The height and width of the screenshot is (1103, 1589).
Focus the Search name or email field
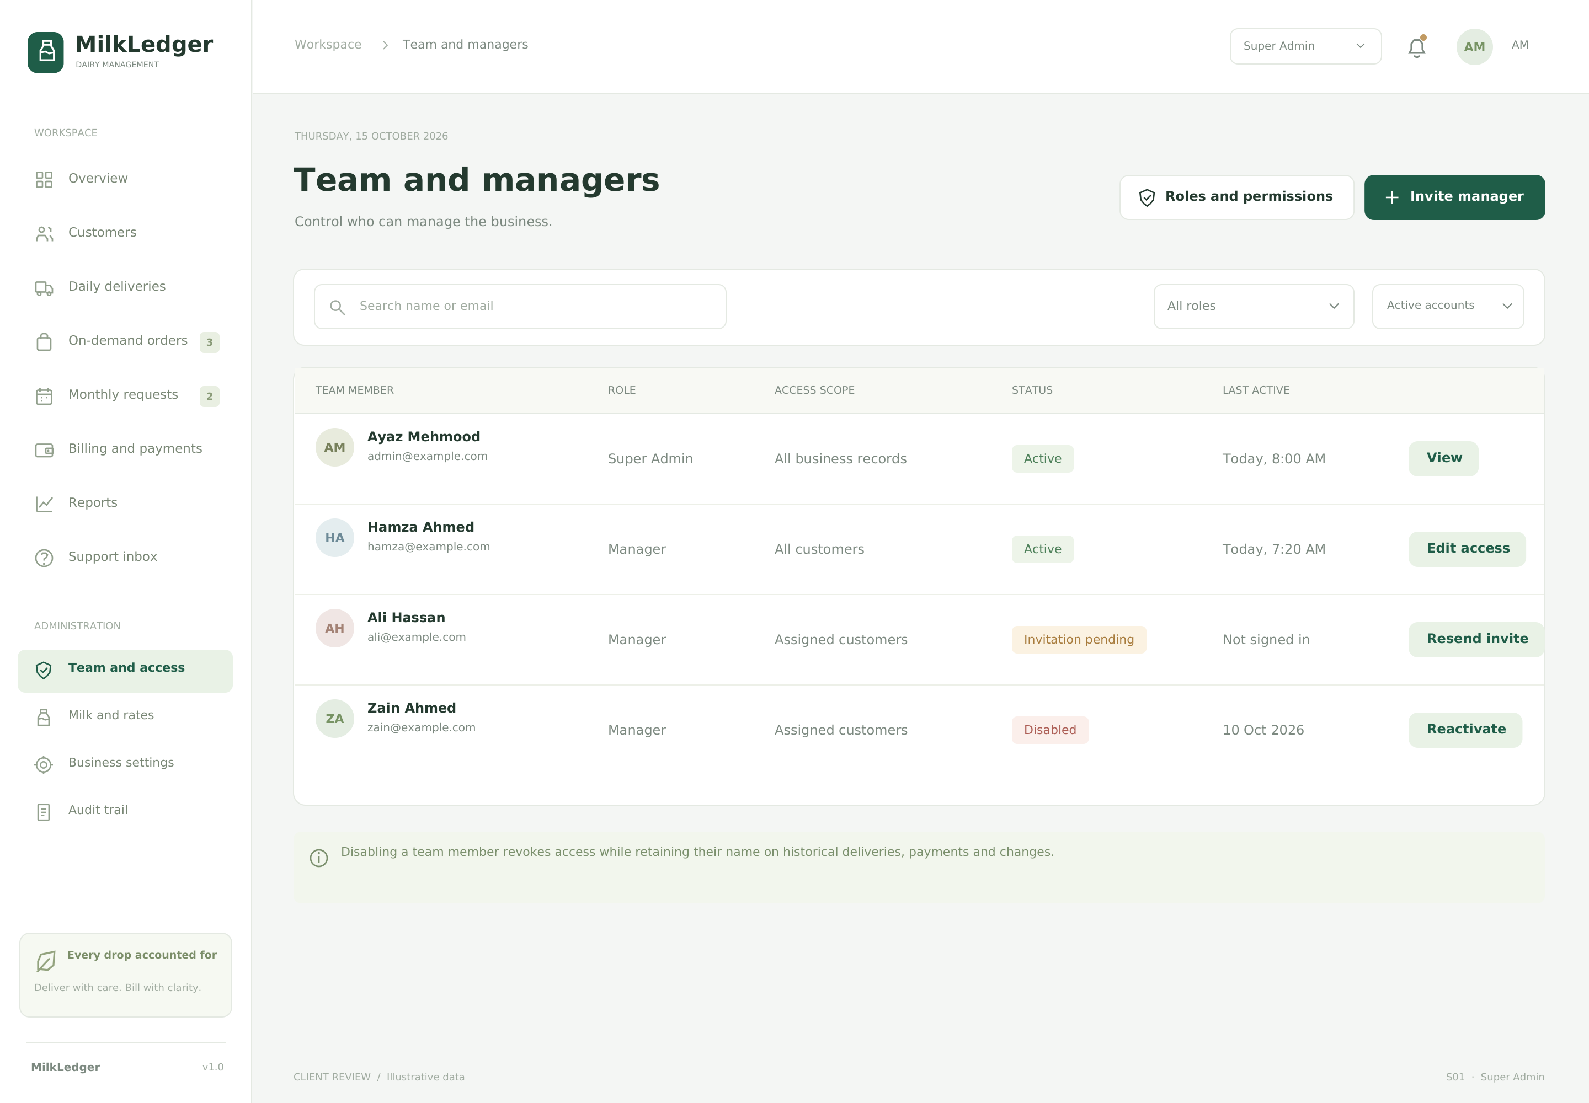(520, 306)
